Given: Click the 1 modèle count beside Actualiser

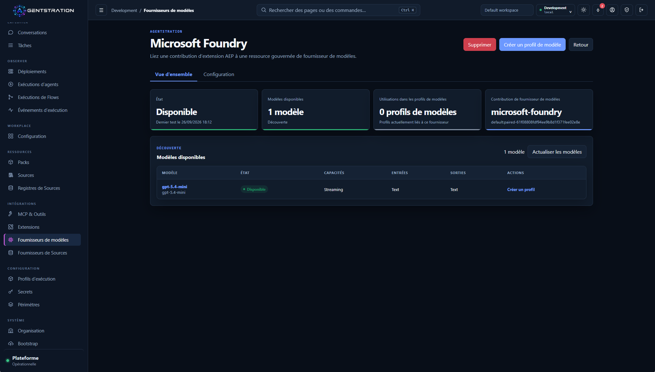Looking at the screenshot, I should tap(514, 152).
